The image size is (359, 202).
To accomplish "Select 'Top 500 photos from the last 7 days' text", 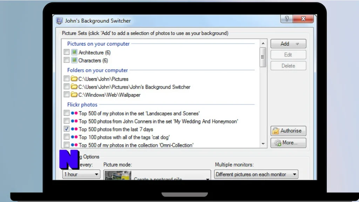I will 116,129.
